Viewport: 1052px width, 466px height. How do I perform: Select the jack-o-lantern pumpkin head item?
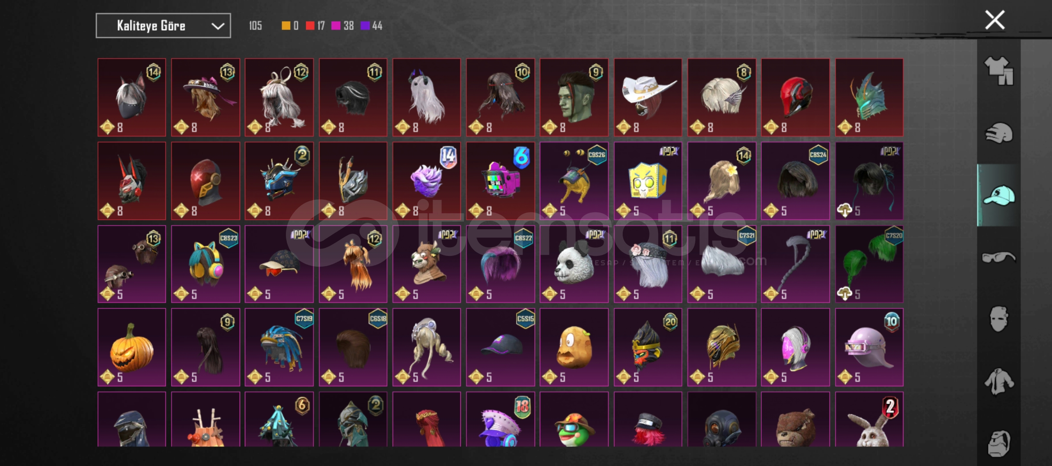(132, 347)
